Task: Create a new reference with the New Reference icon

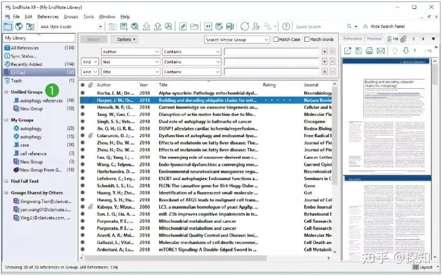Action: pos(124,26)
